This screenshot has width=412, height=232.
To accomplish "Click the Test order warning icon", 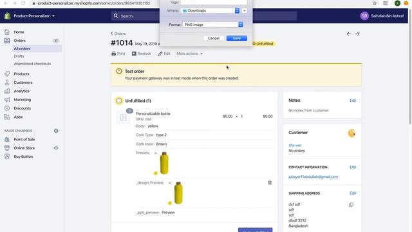I will [x=119, y=72].
